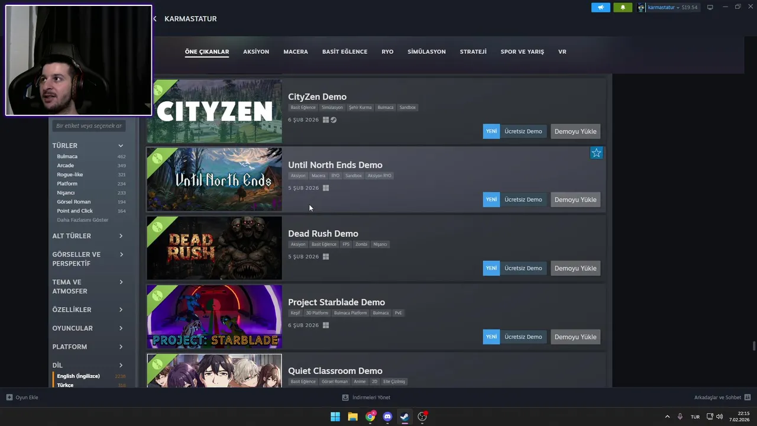The width and height of the screenshot is (757, 426).
Task: Click Demoyu Yükle for Until North Ends
Action: (575, 200)
